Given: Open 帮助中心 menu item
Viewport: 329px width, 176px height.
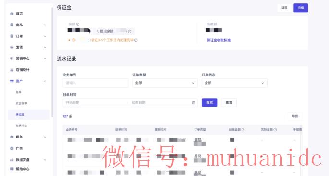Looking at the screenshot, I should coord(23,169).
